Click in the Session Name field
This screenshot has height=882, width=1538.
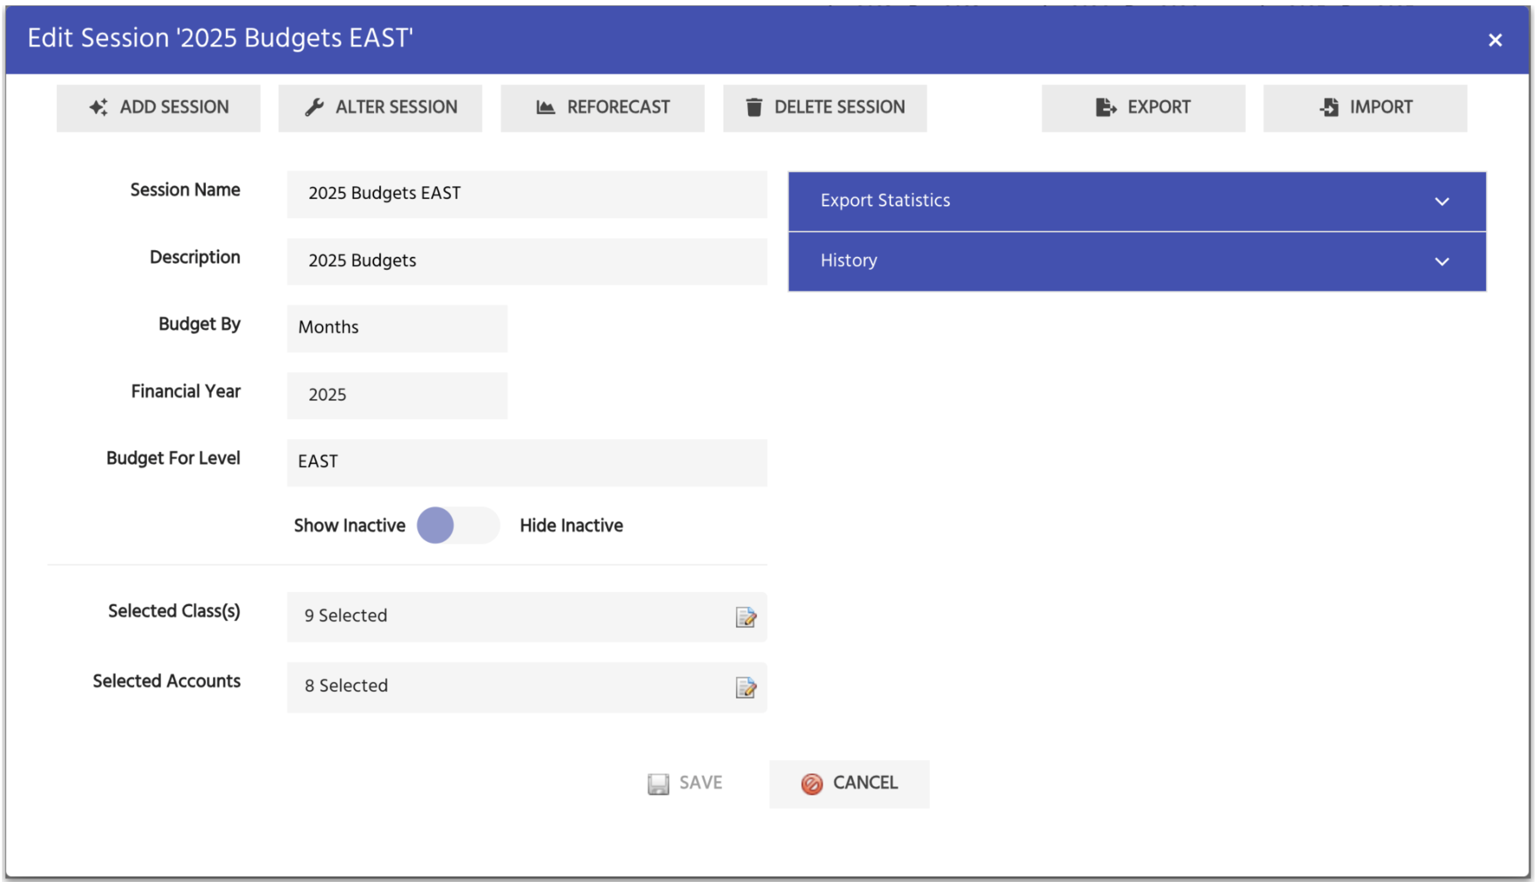[527, 194]
